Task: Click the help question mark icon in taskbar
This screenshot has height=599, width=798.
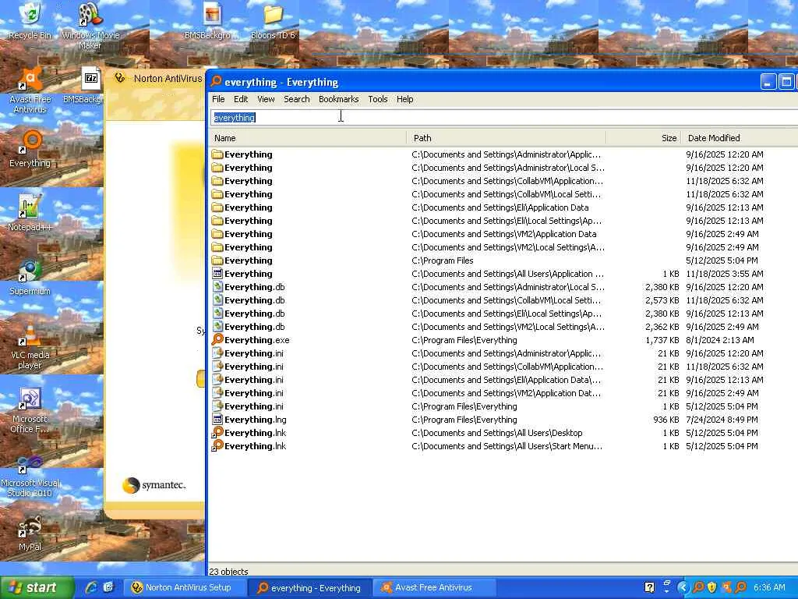Action: pyautogui.click(x=649, y=587)
